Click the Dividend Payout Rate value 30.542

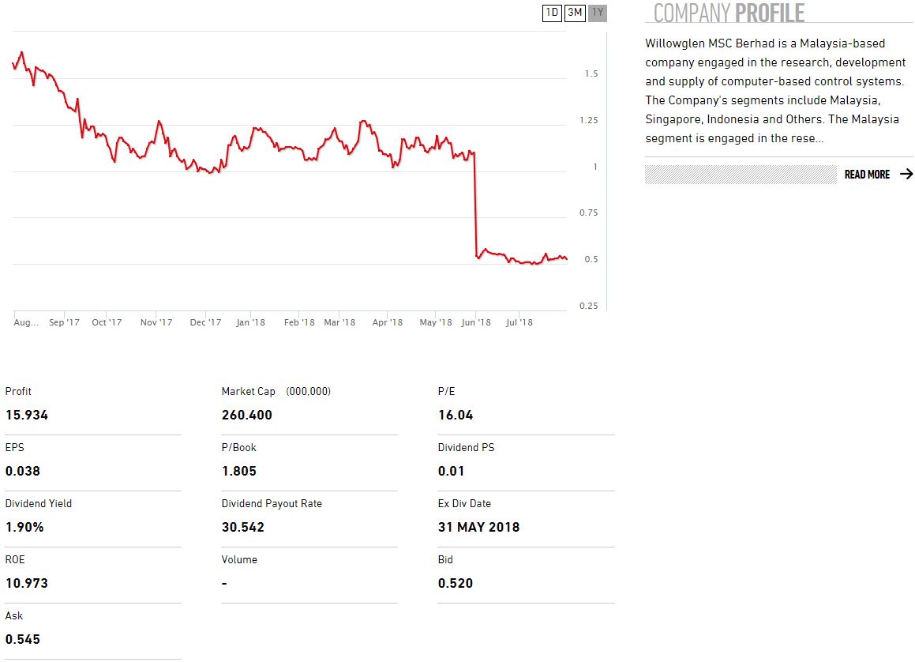click(243, 527)
